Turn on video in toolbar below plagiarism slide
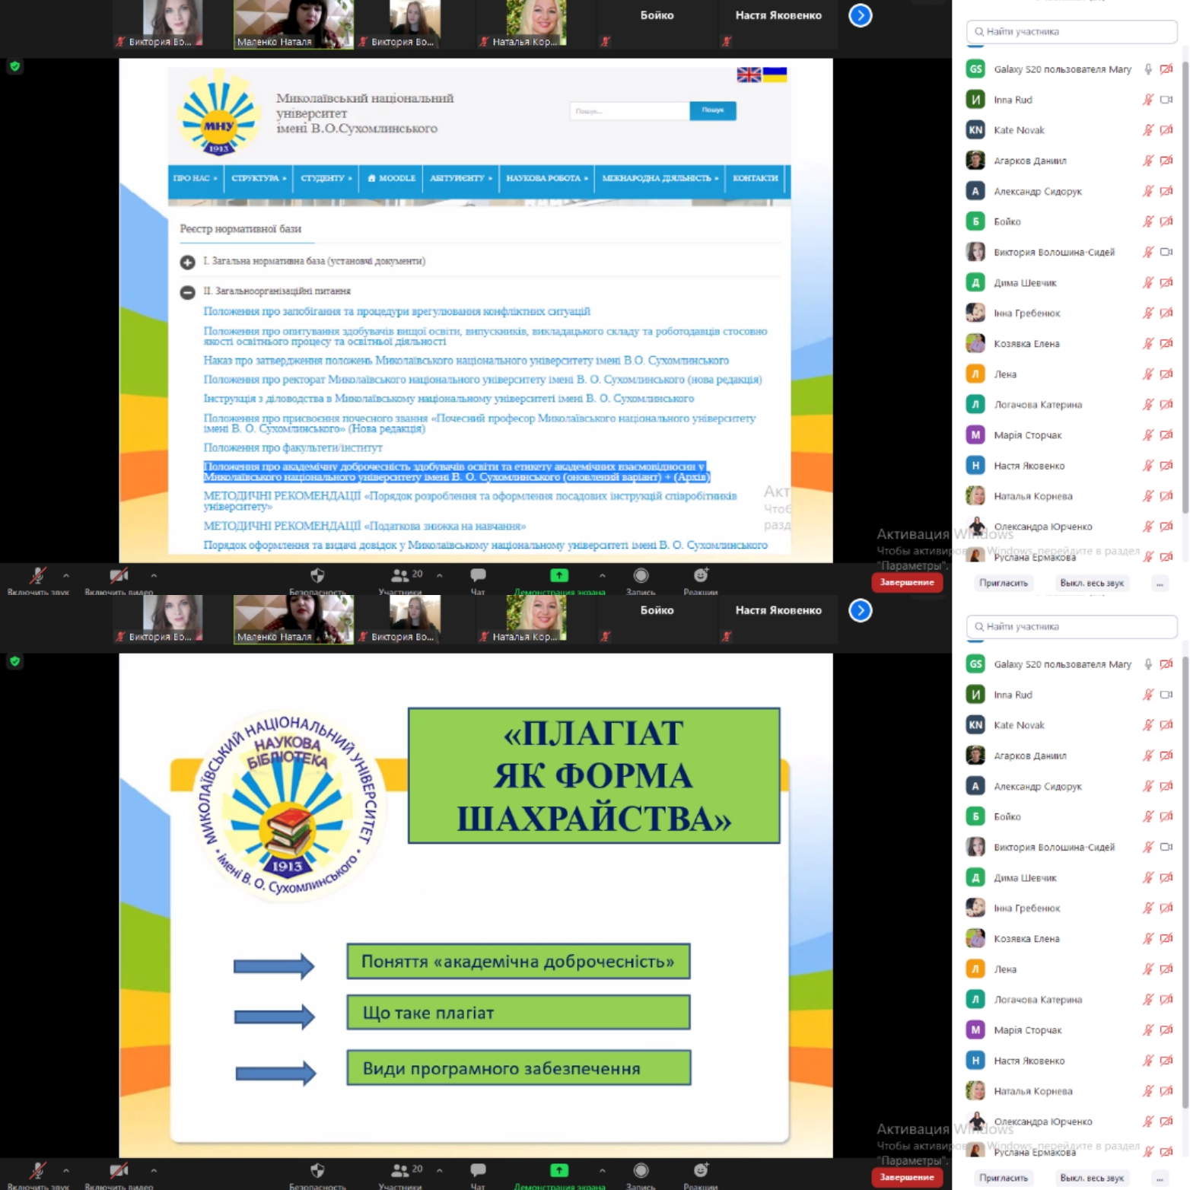The height and width of the screenshot is (1190, 1190). (118, 1172)
